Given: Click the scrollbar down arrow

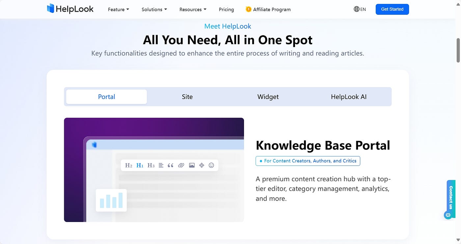Looking at the screenshot, I should 458,240.
